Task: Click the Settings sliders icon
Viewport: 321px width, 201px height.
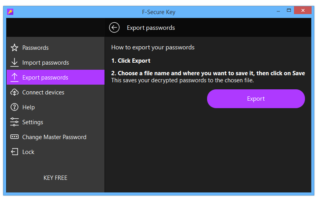Action: click(x=14, y=122)
